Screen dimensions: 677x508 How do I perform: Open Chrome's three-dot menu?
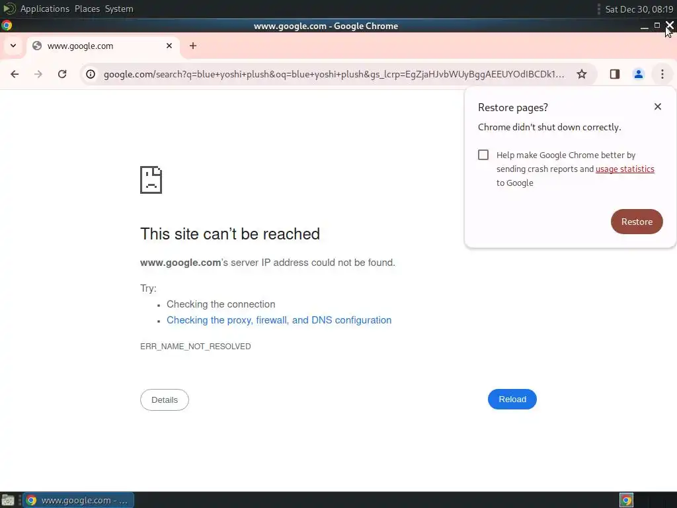click(662, 74)
